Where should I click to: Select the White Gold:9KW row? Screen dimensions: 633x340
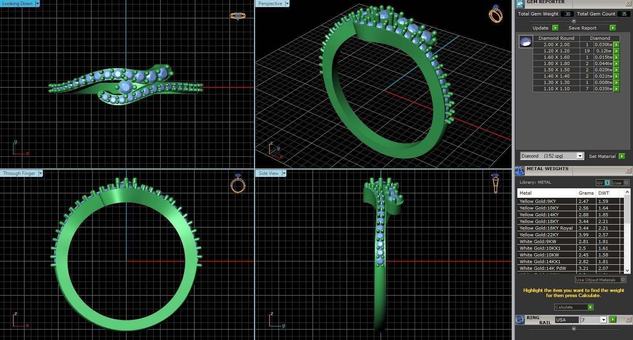point(570,242)
